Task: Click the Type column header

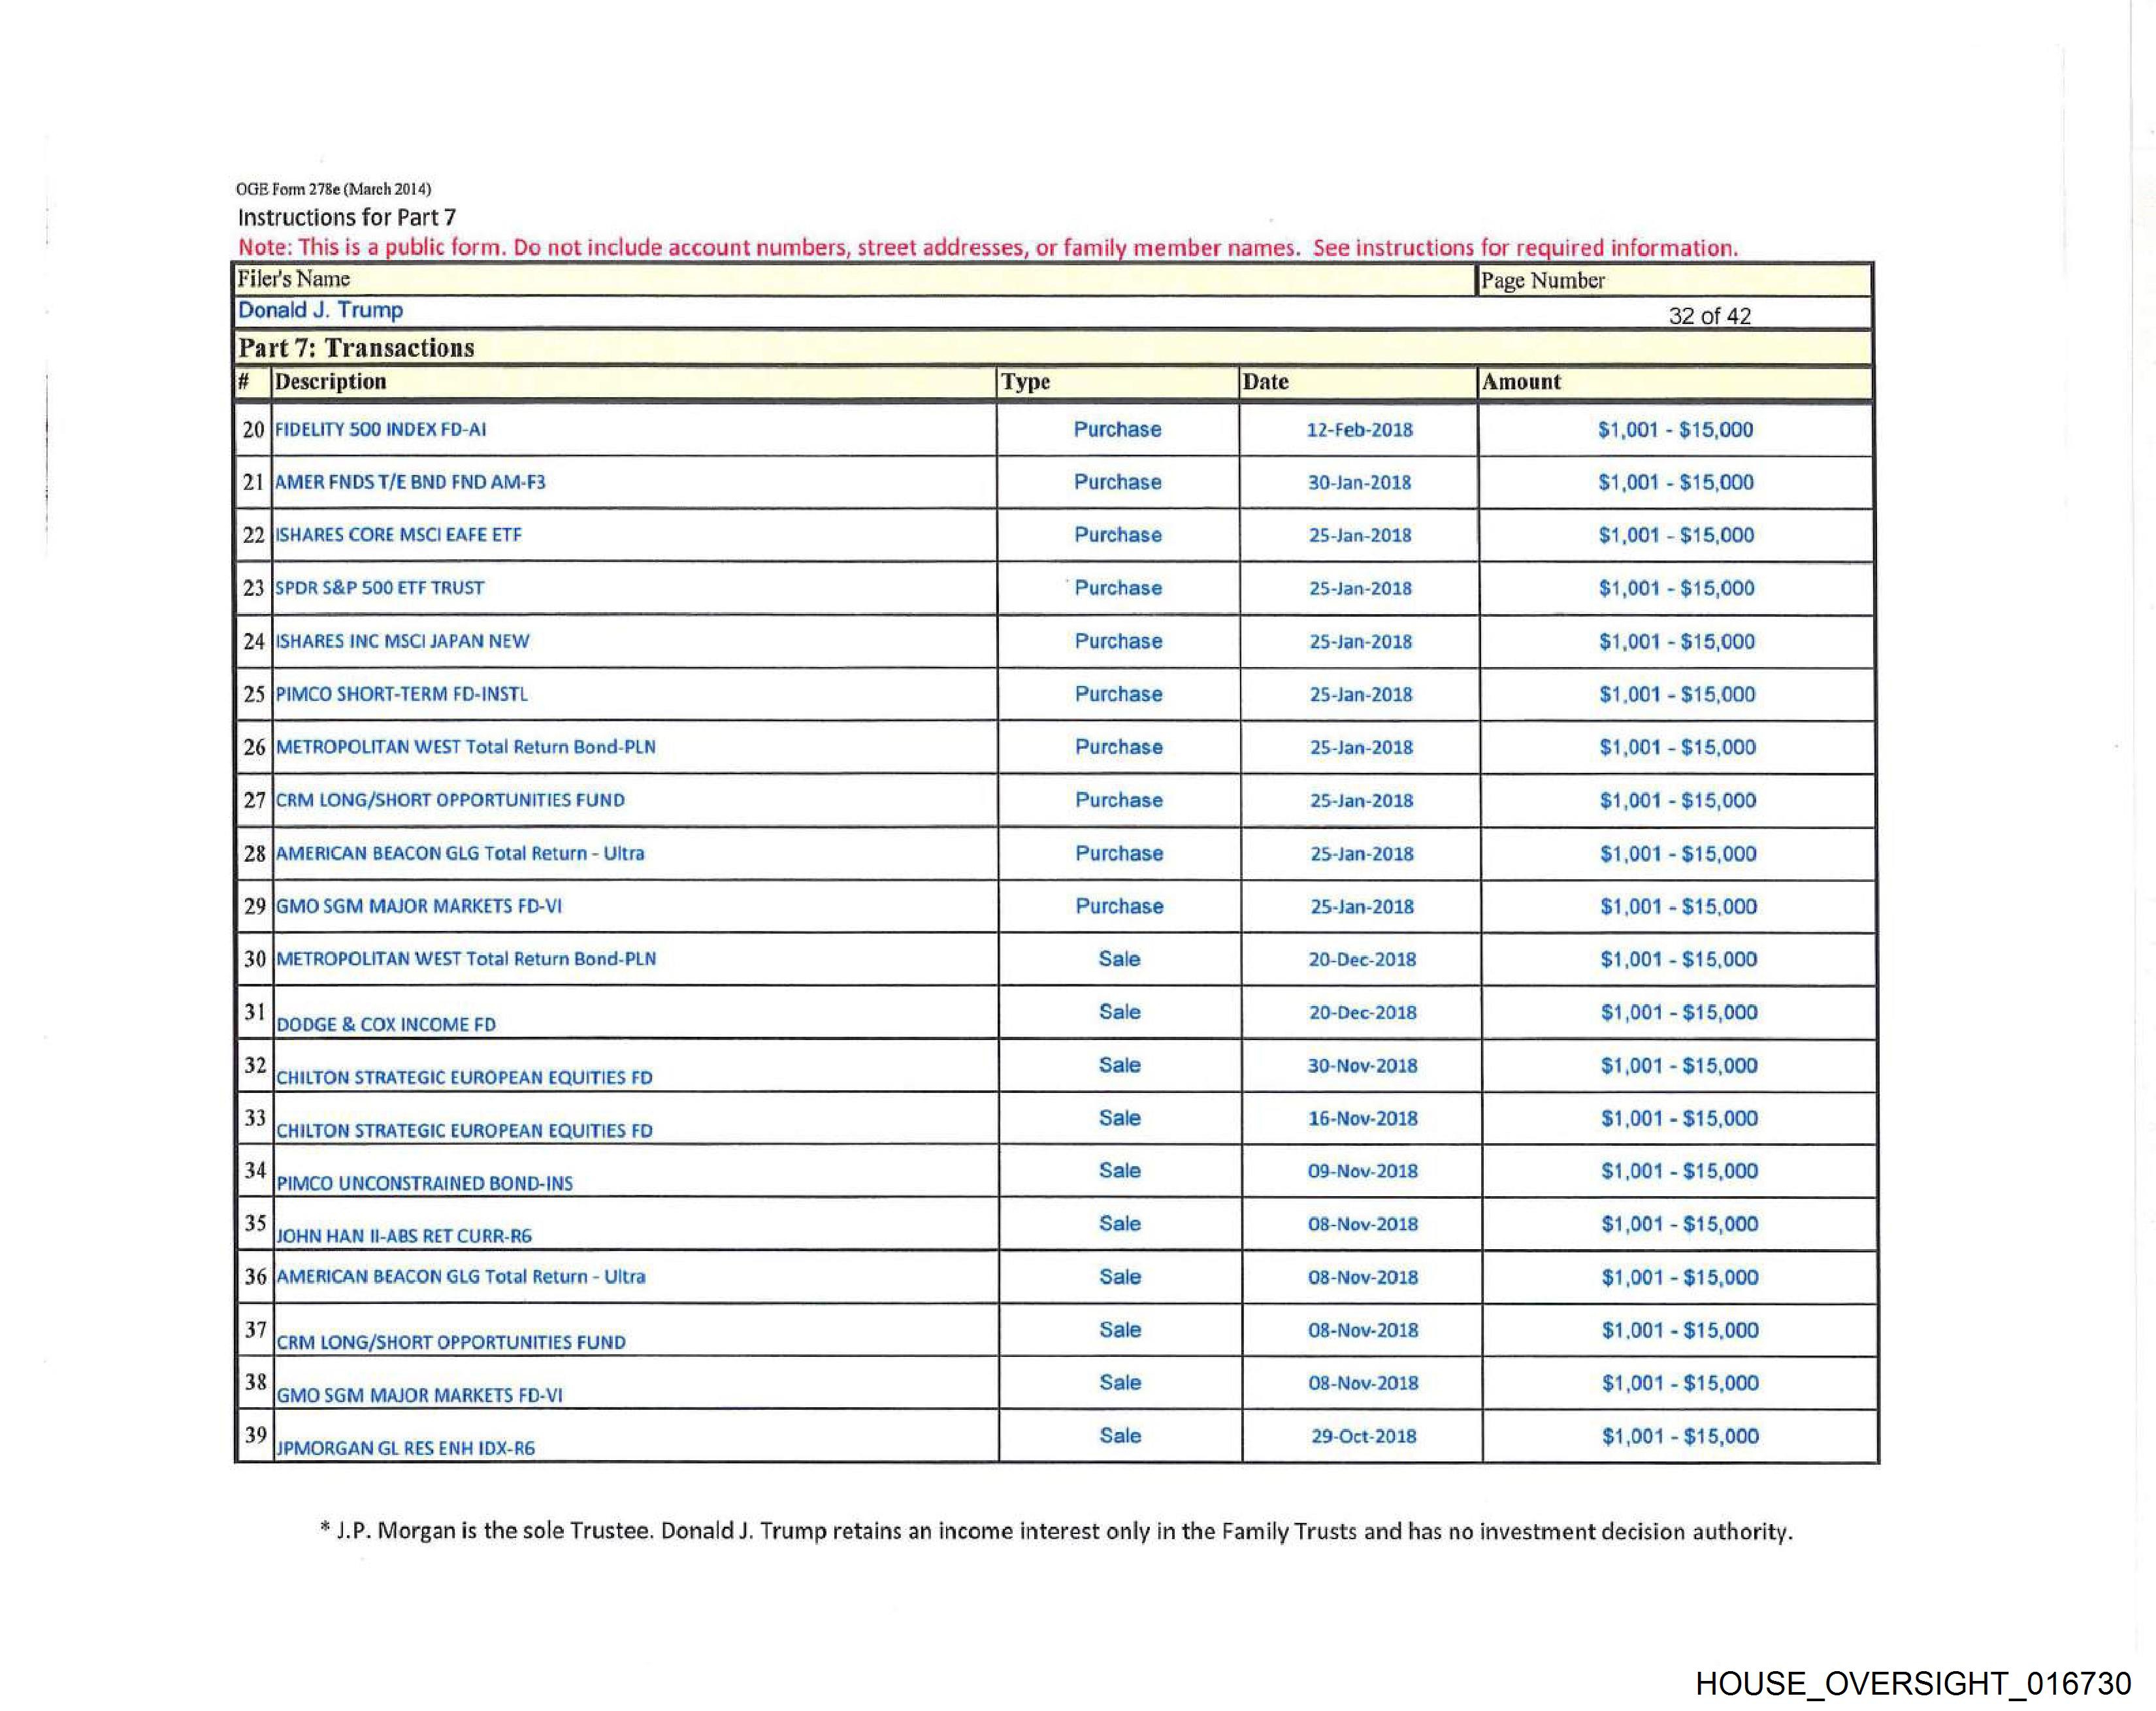Action: click(x=1025, y=382)
